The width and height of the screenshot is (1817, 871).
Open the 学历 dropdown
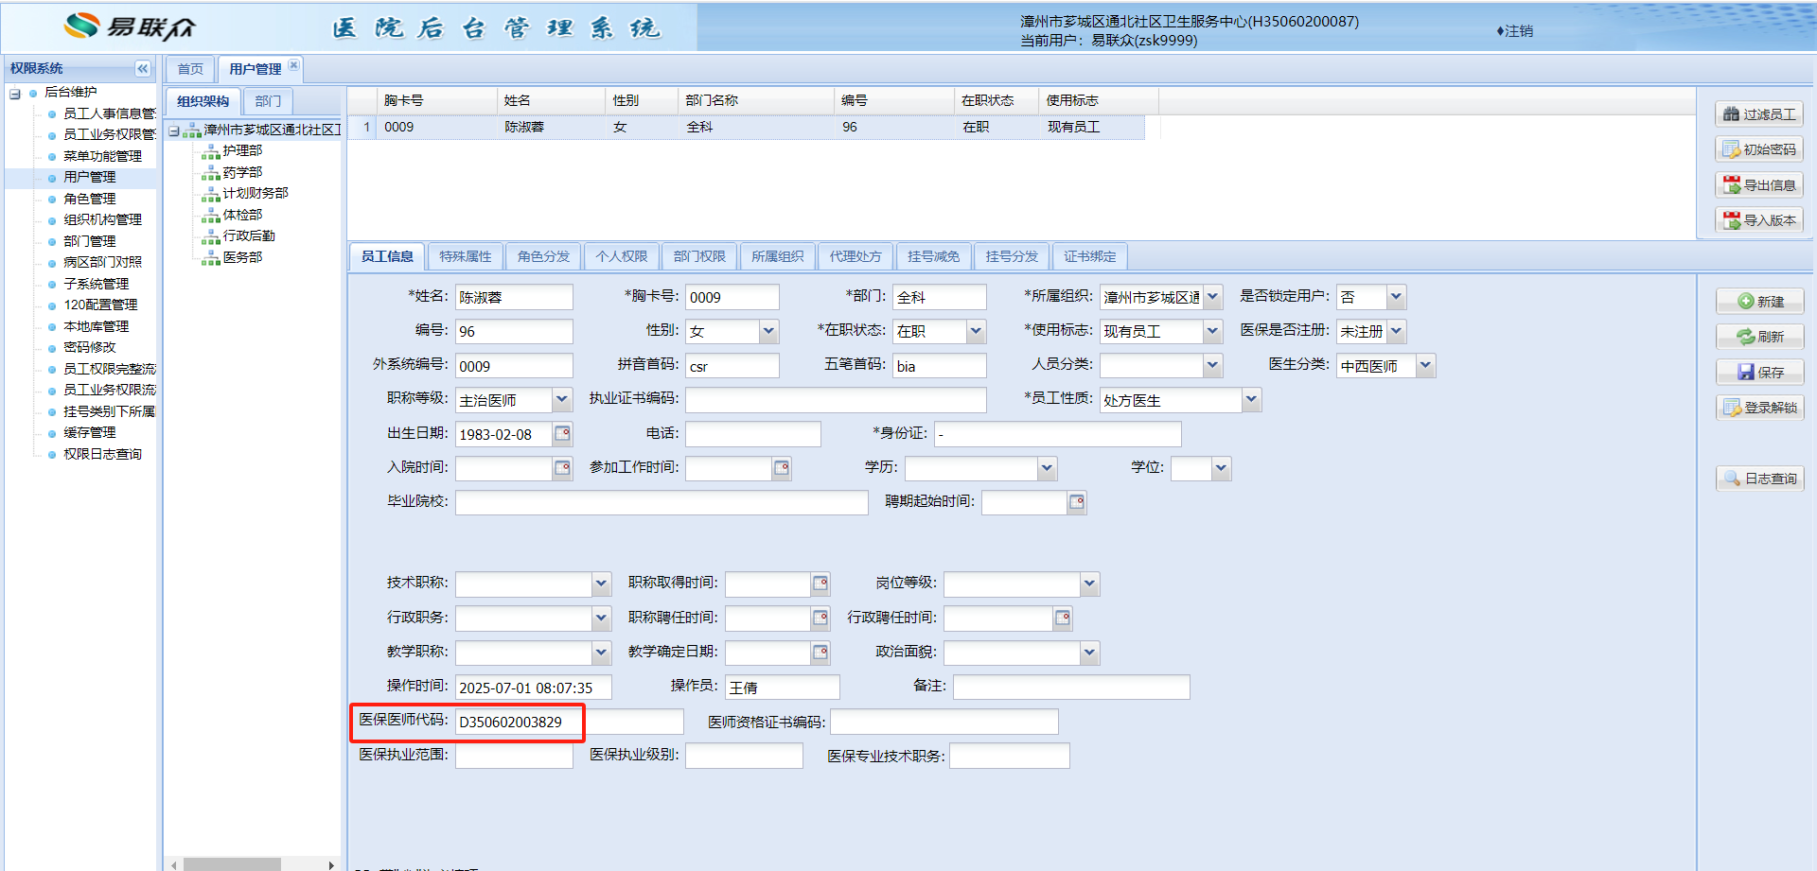click(x=1048, y=468)
